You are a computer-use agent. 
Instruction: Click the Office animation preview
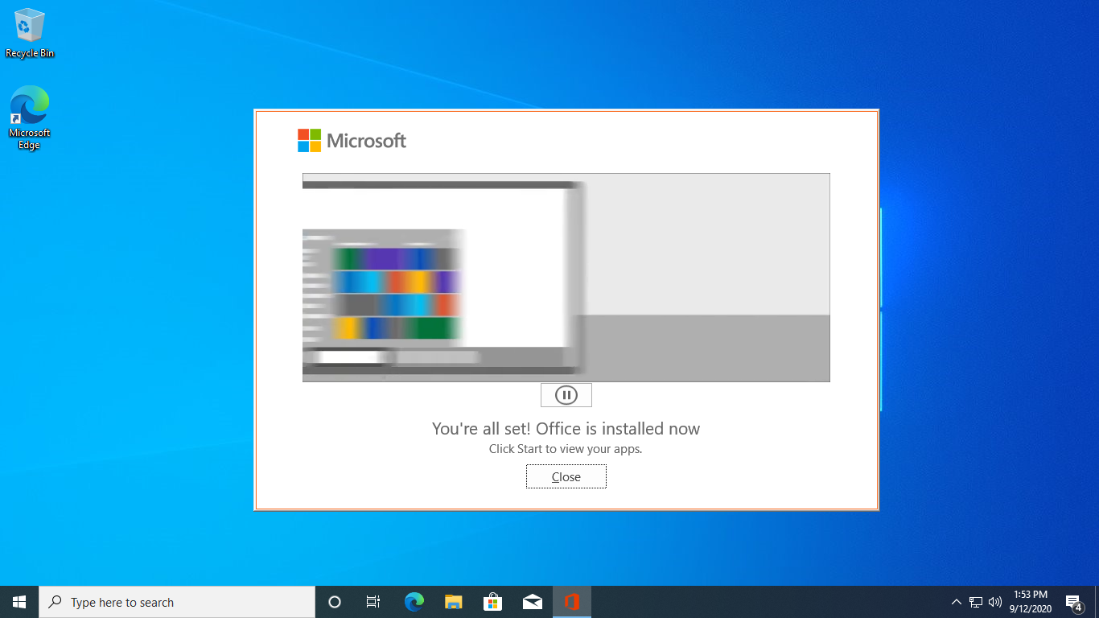pos(566,278)
